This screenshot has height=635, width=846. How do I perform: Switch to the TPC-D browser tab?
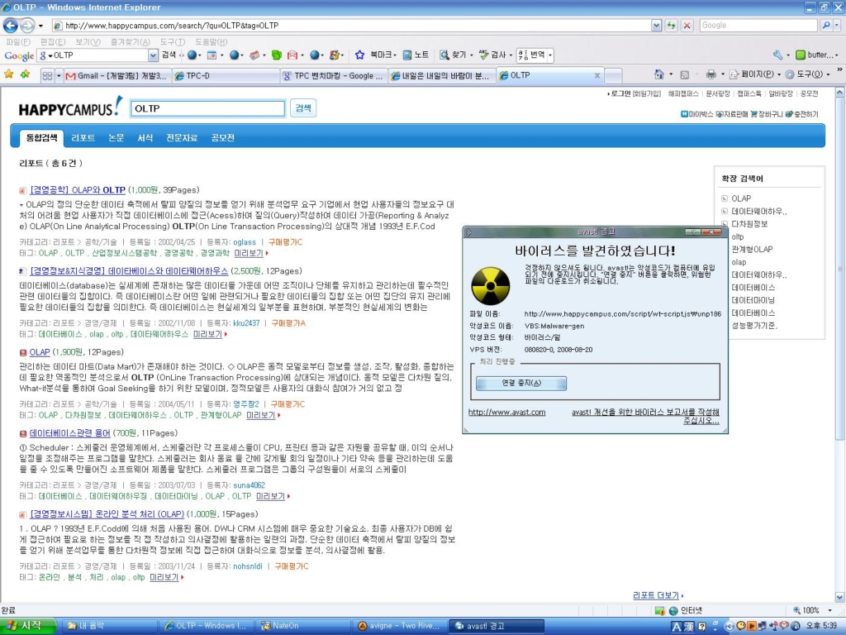[x=226, y=75]
